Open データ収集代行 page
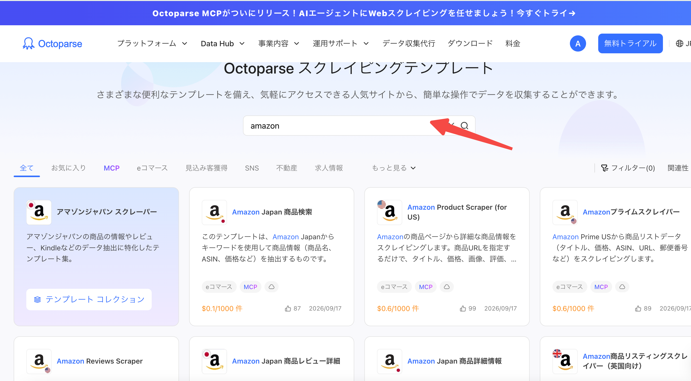Image resolution: width=691 pixels, height=381 pixels. click(409, 43)
